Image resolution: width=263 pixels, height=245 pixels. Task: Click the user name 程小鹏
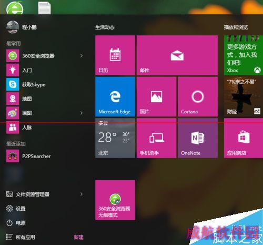29,27
